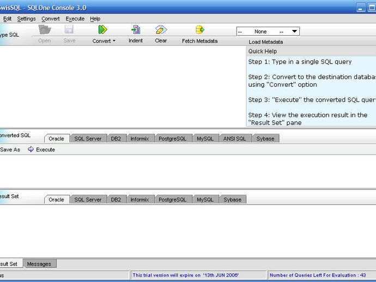The width and height of the screenshot is (376, 282).
Task: Click inside the Type SQL editor area
Action: [x=123, y=86]
